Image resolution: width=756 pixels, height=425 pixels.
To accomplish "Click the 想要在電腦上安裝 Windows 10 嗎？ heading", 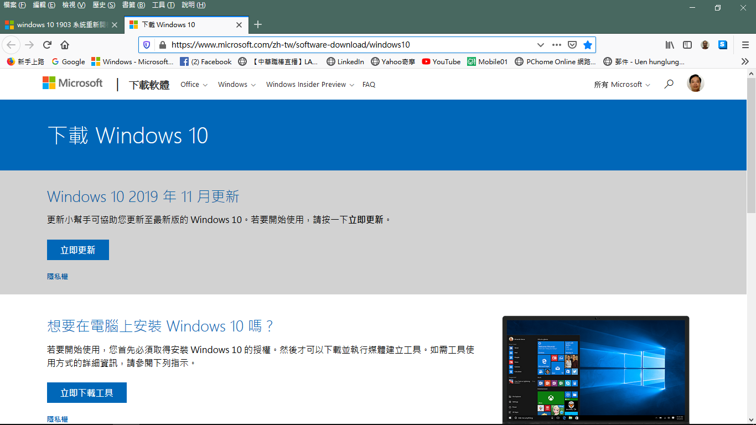I will (x=160, y=326).
